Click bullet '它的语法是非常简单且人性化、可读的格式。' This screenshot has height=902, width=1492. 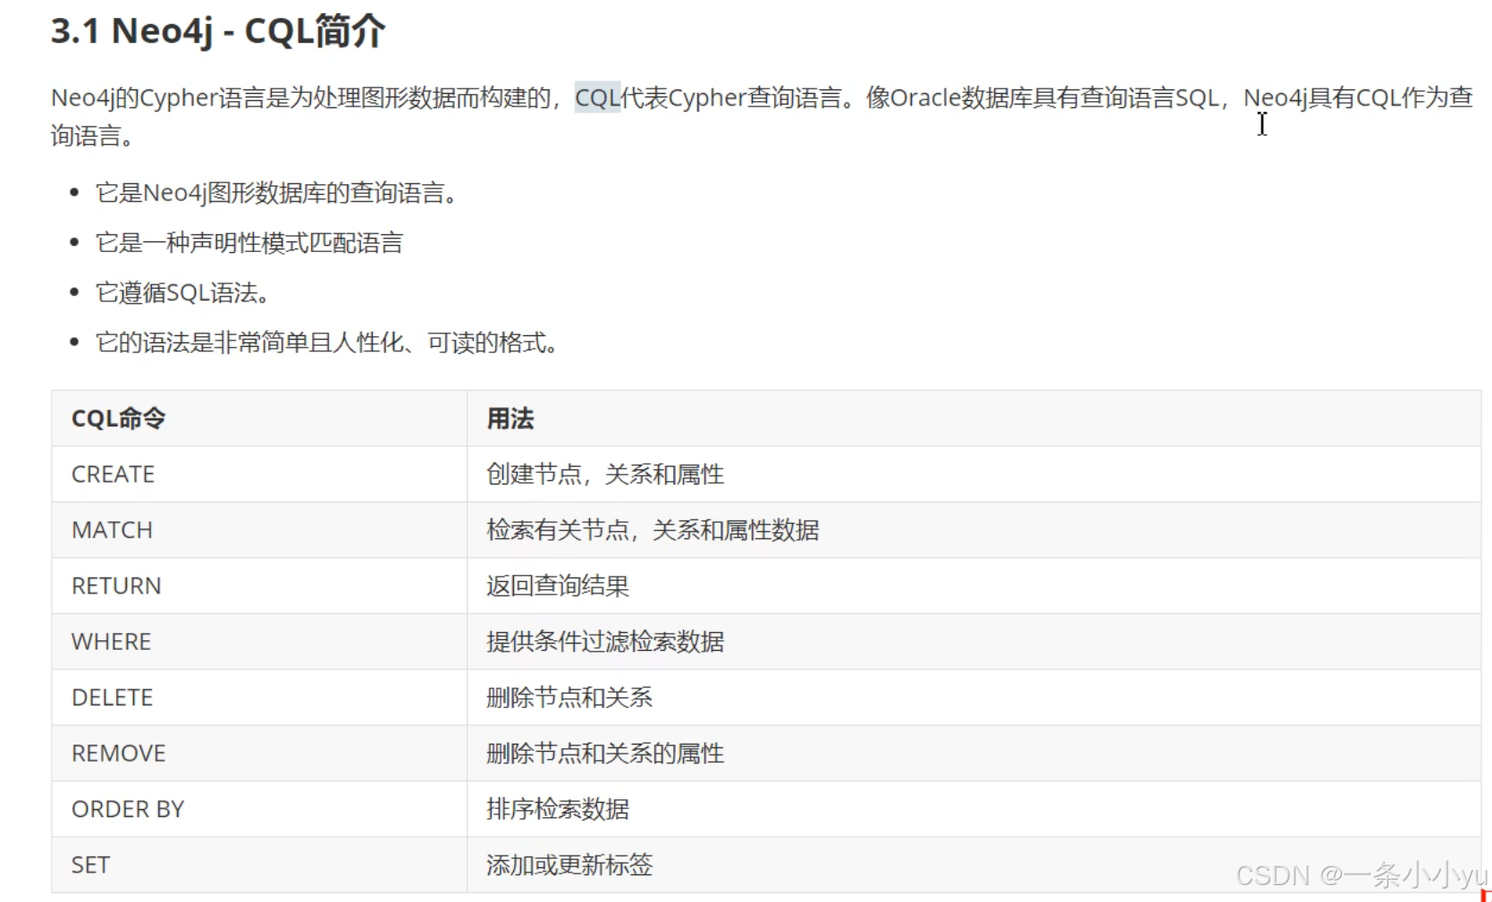coord(328,343)
